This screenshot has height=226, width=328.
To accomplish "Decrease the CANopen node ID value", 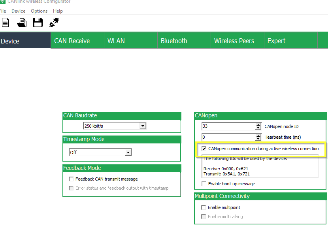I will (258, 128).
